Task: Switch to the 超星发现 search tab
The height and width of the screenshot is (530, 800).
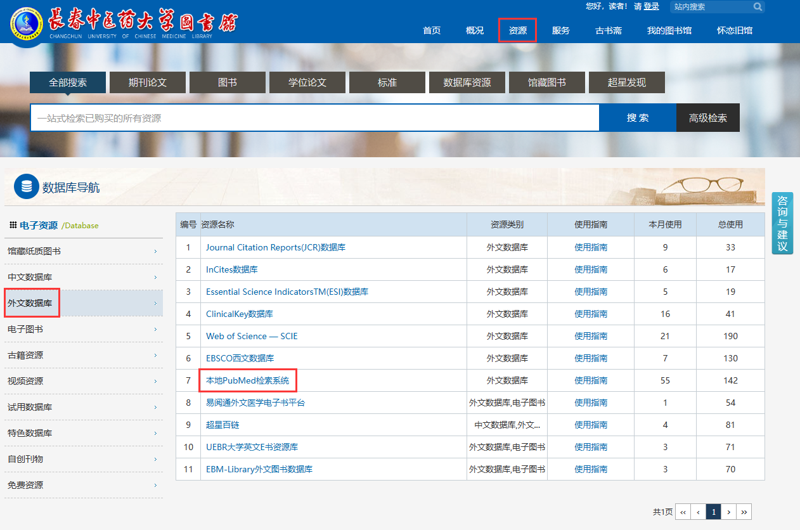Action: pyautogui.click(x=627, y=82)
